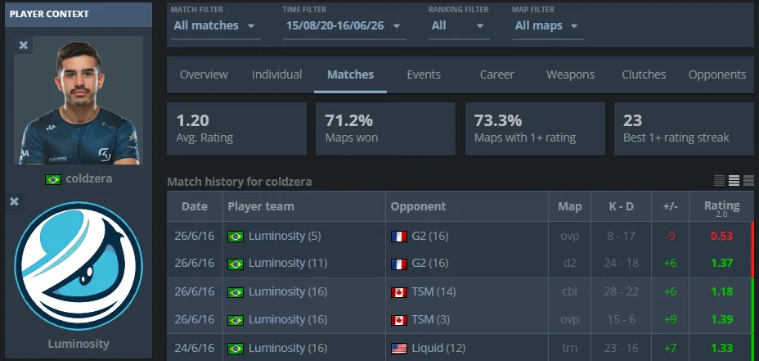Open the Map filter 'All maps' dropdown
759x361 pixels.
[547, 25]
